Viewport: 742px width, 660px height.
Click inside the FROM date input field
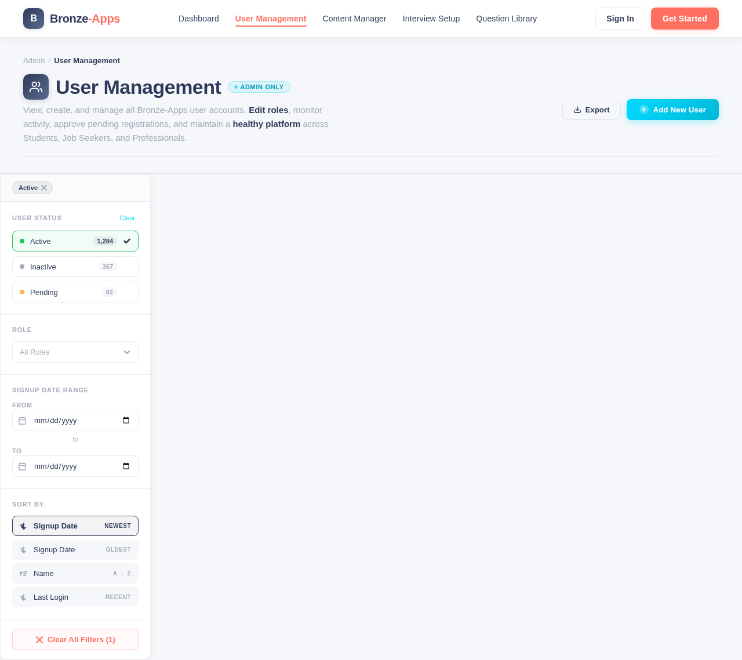click(70, 420)
